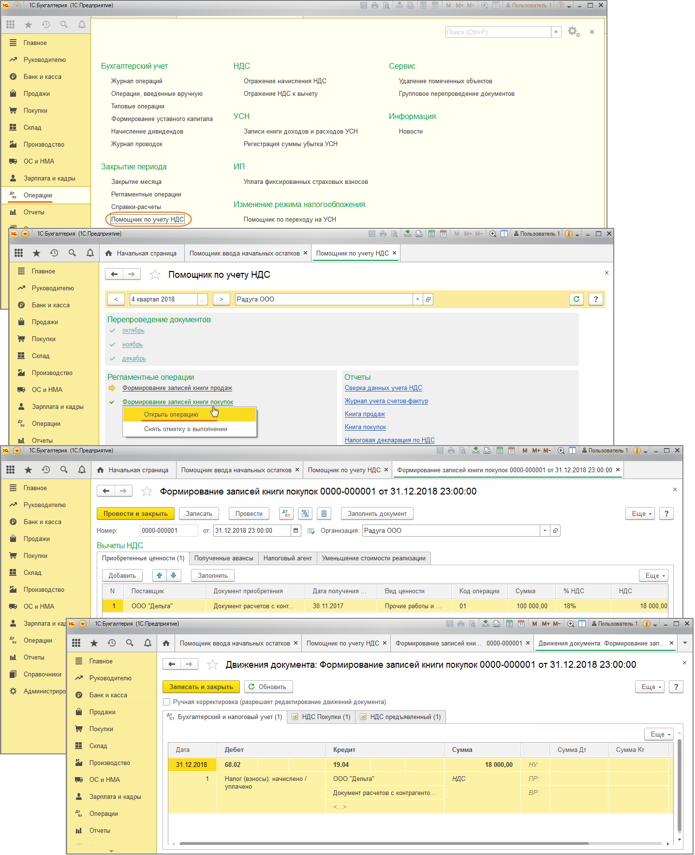695x855 pixels.
Task: Open the Книга продаж report link
Action: pyautogui.click(x=365, y=414)
